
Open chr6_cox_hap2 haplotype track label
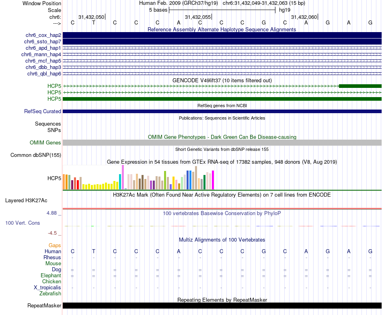(43, 35)
